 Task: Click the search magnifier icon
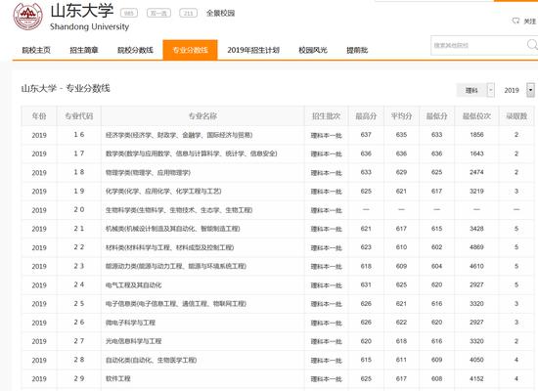pyautogui.click(x=532, y=45)
